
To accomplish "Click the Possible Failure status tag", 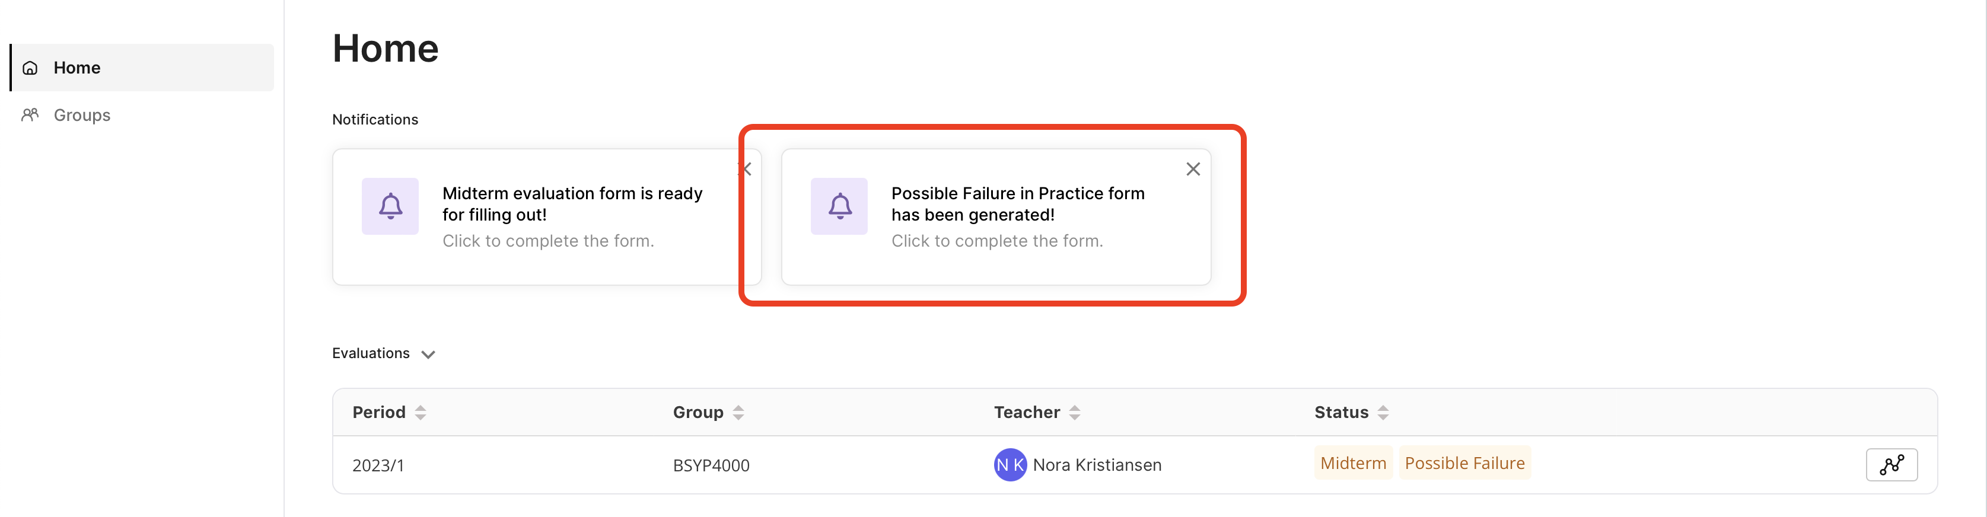I will click(x=1464, y=463).
